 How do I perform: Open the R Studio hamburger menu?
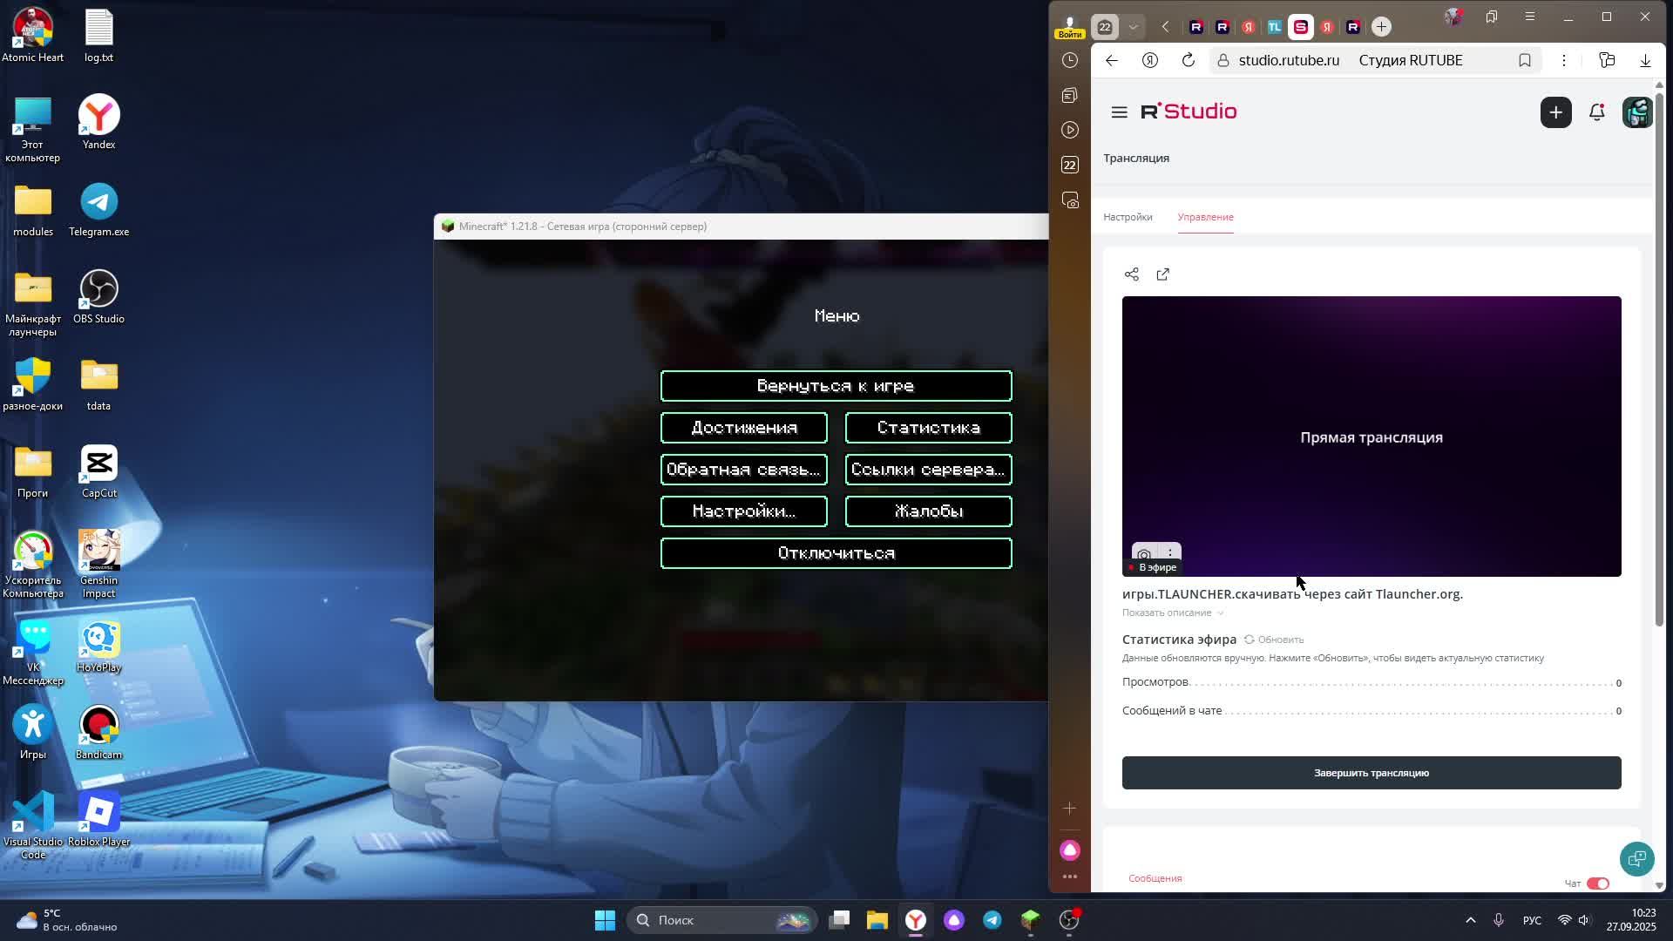[1120, 112]
